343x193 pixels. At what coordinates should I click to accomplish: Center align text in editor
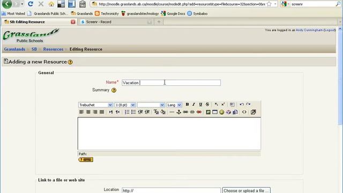pyautogui.click(x=88, y=112)
